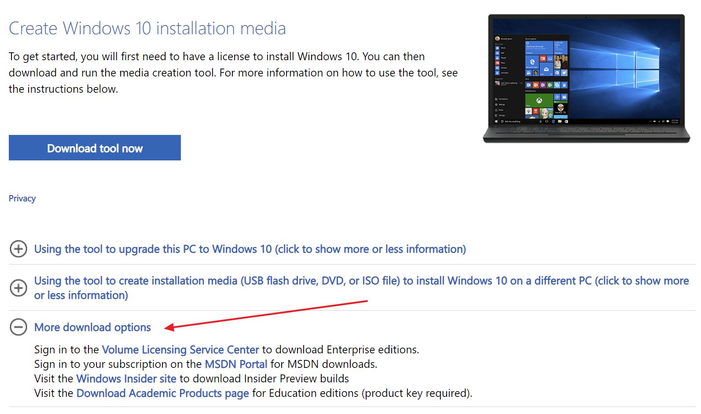Toggle open the Windows 10 upgrade information
Screen dimensions: 701x414
point(250,249)
